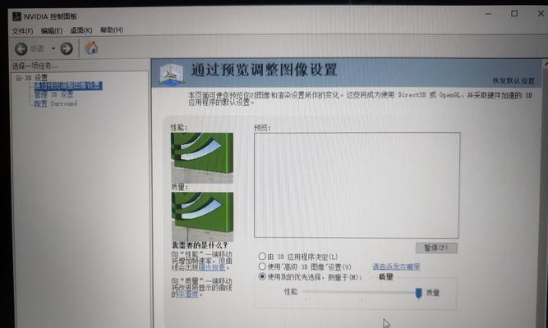The height and width of the screenshot is (328, 548).
Task: Click 质量 label right of slider
Action: 433,293
